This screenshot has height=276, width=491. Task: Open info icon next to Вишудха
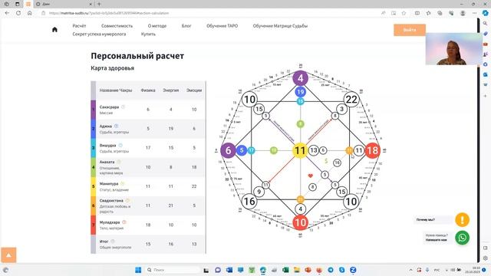click(x=120, y=146)
